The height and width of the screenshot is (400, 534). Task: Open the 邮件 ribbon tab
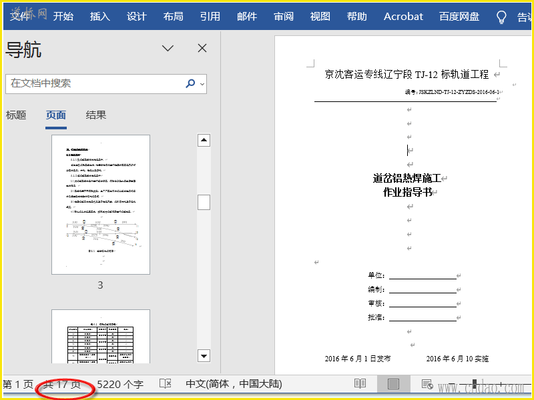coord(247,16)
